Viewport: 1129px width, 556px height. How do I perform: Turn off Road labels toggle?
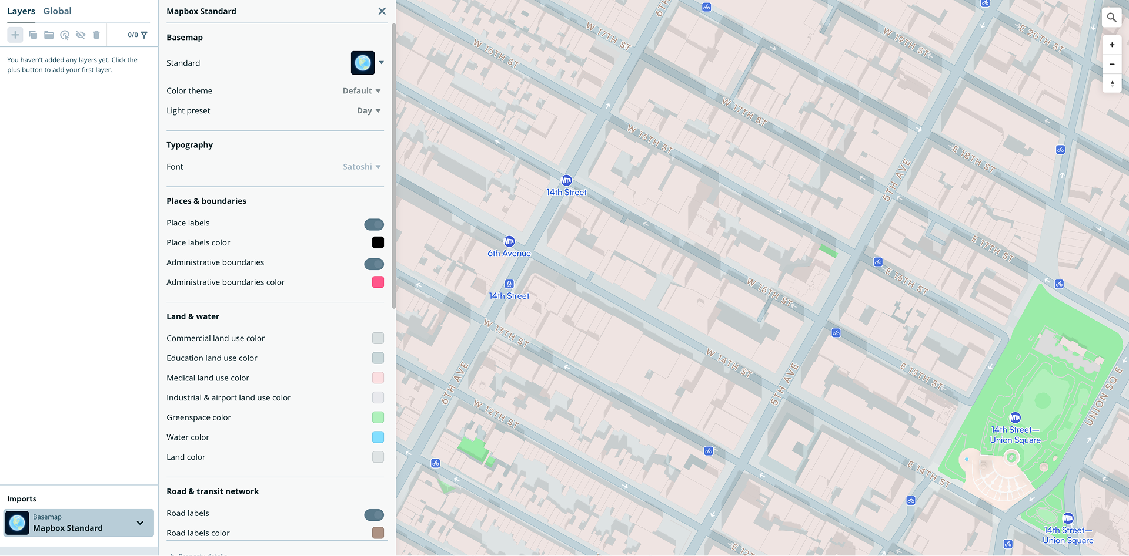pos(373,515)
